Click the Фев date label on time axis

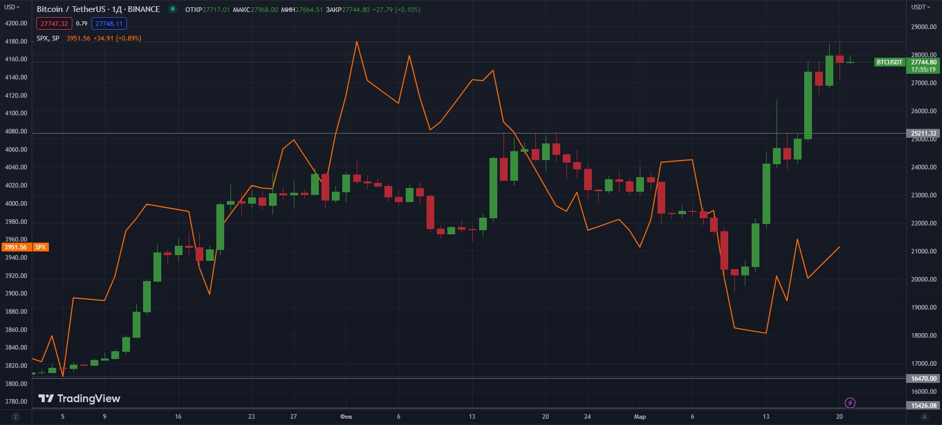[346, 417]
